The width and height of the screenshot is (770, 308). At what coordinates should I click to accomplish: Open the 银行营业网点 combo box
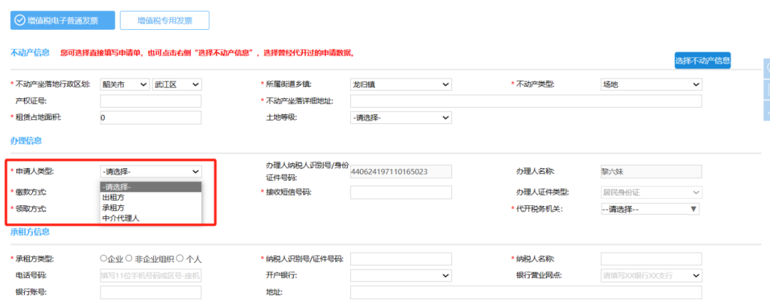click(651, 276)
